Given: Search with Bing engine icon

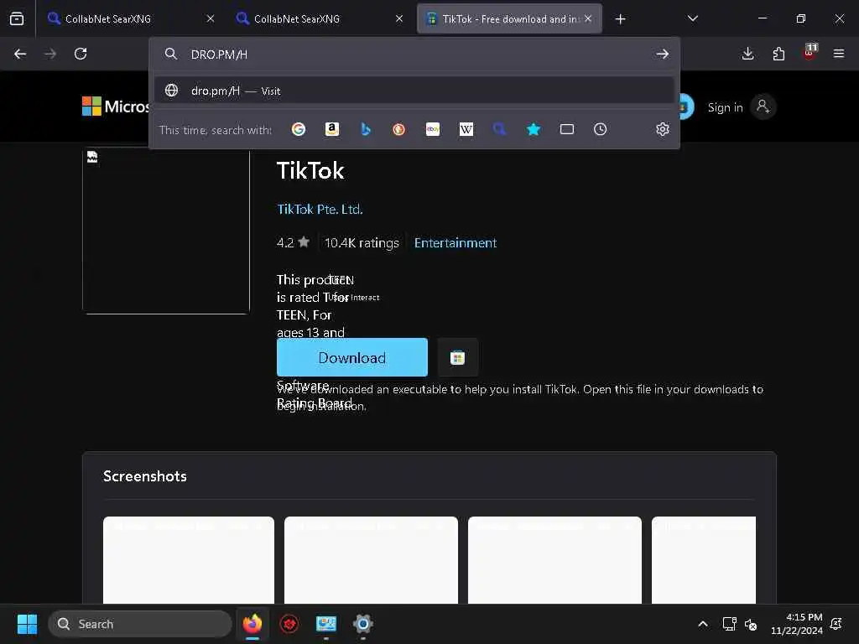Looking at the screenshot, I should click(366, 129).
